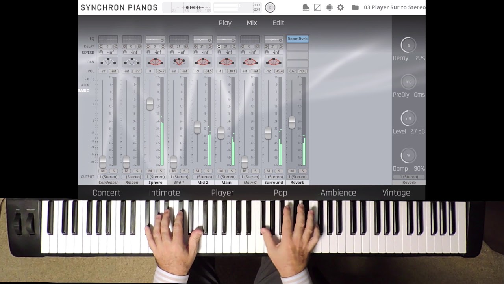
Task: Switch to the Mix tab
Action: click(252, 23)
